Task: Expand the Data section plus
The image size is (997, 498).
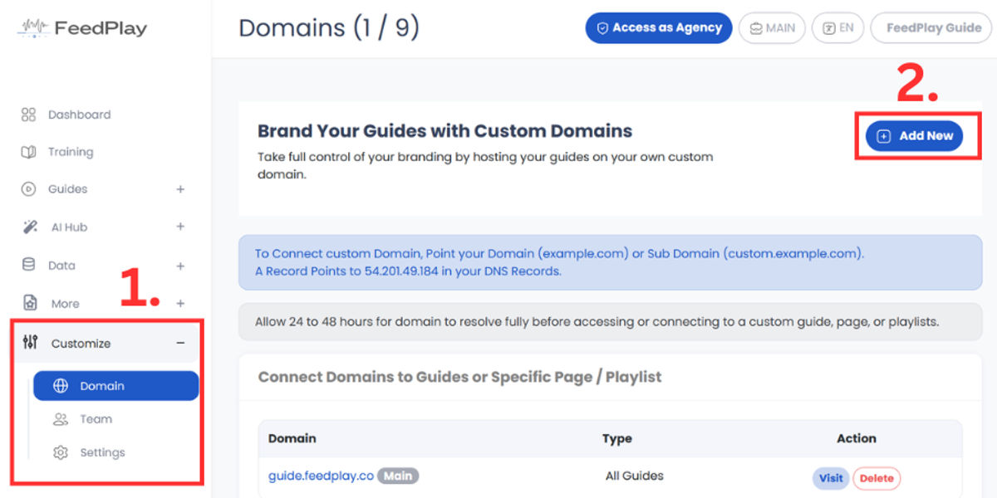Action: point(180,266)
